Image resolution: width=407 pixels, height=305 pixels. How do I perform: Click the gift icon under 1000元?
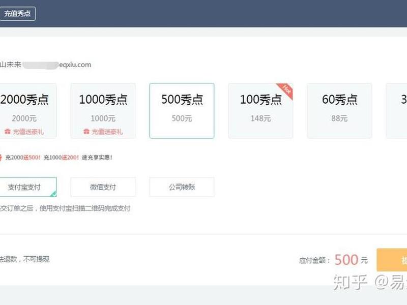point(86,132)
